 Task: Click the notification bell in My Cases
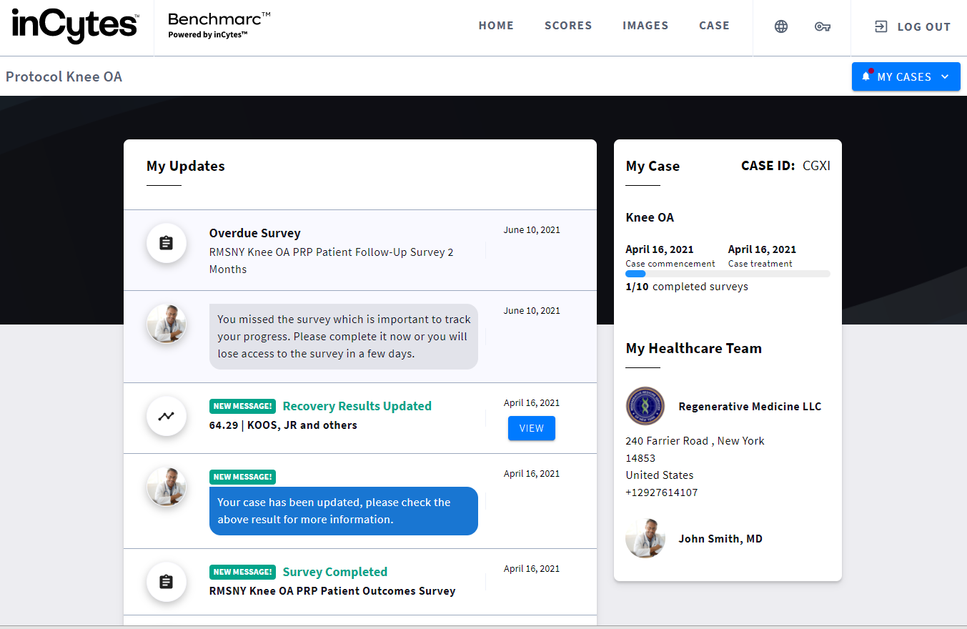(866, 76)
